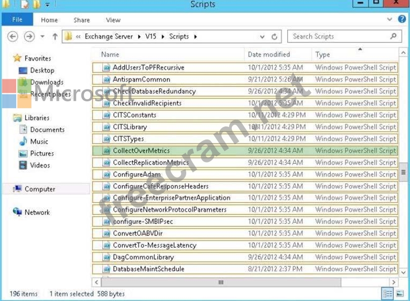Click the Forward navigation arrow
410x301 pixels.
click(x=29, y=36)
